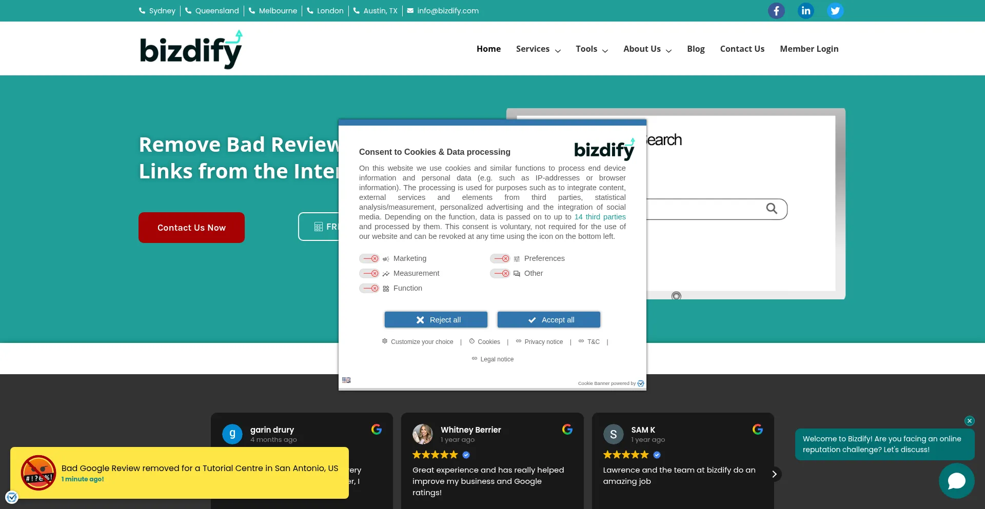
Task: Click the bizdify header logo
Action: [191, 49]
